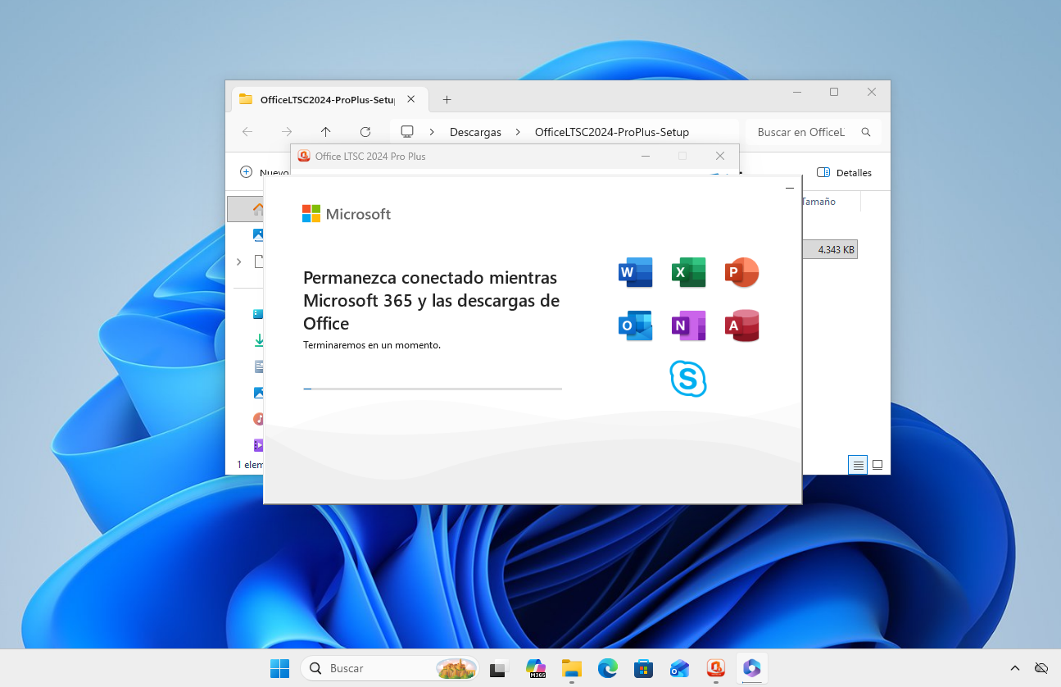Viewport: 1061px width, 687px height.
Task: Click the Office LTSC 2024 title bar icon
Action: coord(304,156)
